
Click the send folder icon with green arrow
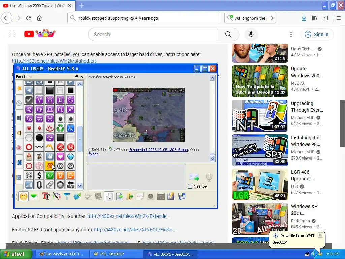click(x=130, y=196)
